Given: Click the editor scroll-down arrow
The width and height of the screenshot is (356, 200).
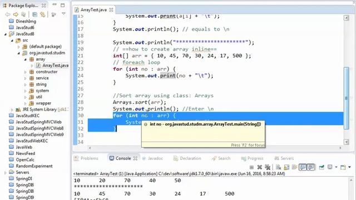Looking at the screenshot, I should pos(346,142).
